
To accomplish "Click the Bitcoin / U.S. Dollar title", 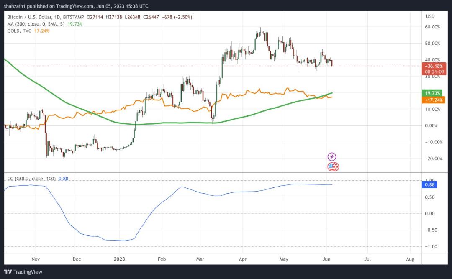I will tap(29, 17).
